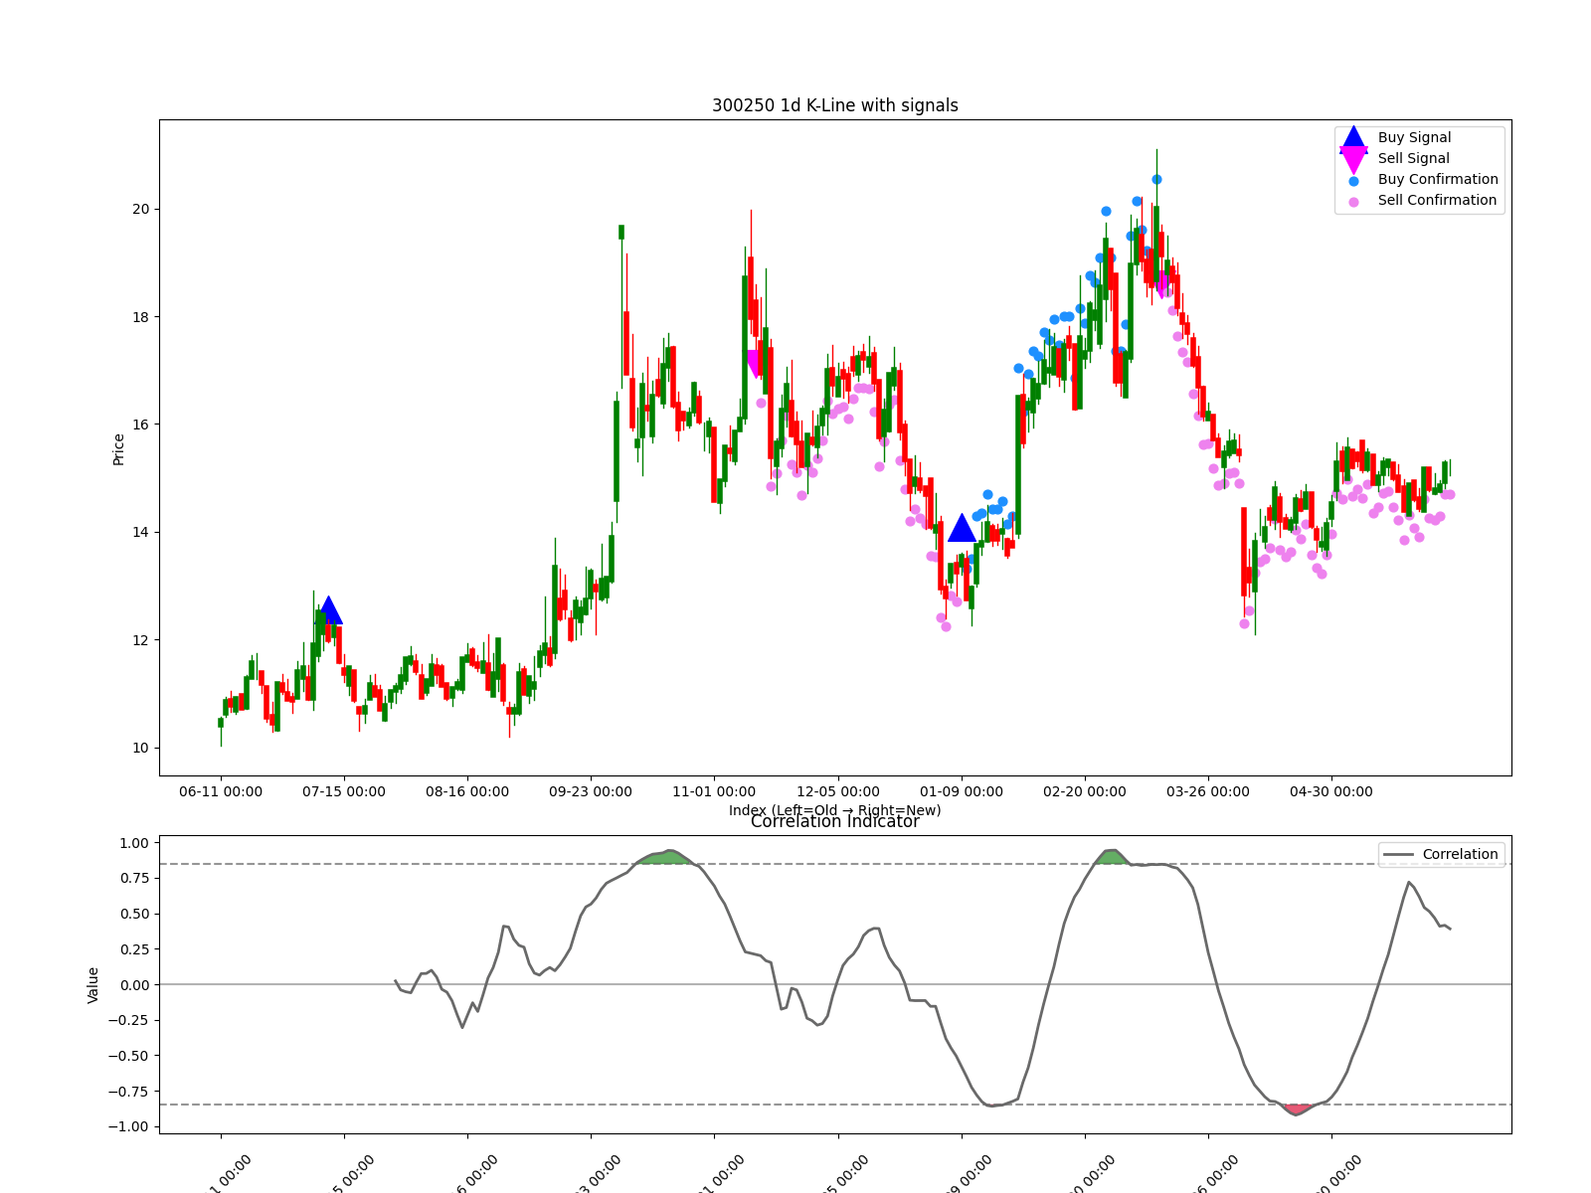Click the price tick label '12'
Viewport: 1591px width, 1193px height.
(x=140, y=640)
